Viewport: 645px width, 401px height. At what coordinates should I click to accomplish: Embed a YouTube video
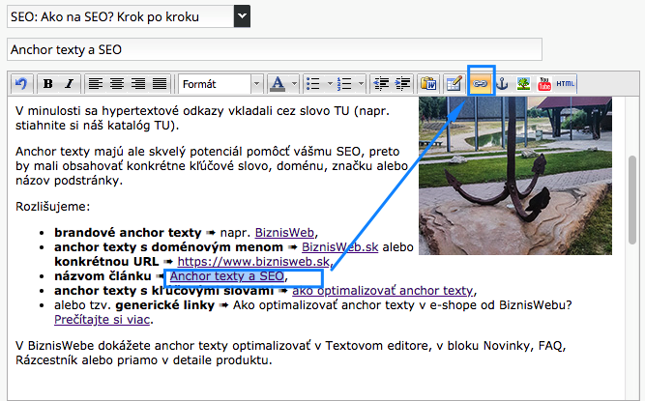[x=544, y=83]
